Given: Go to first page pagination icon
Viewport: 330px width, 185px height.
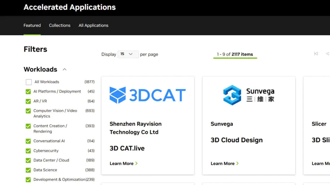Looking at the screenshot, I should [316, 54].
